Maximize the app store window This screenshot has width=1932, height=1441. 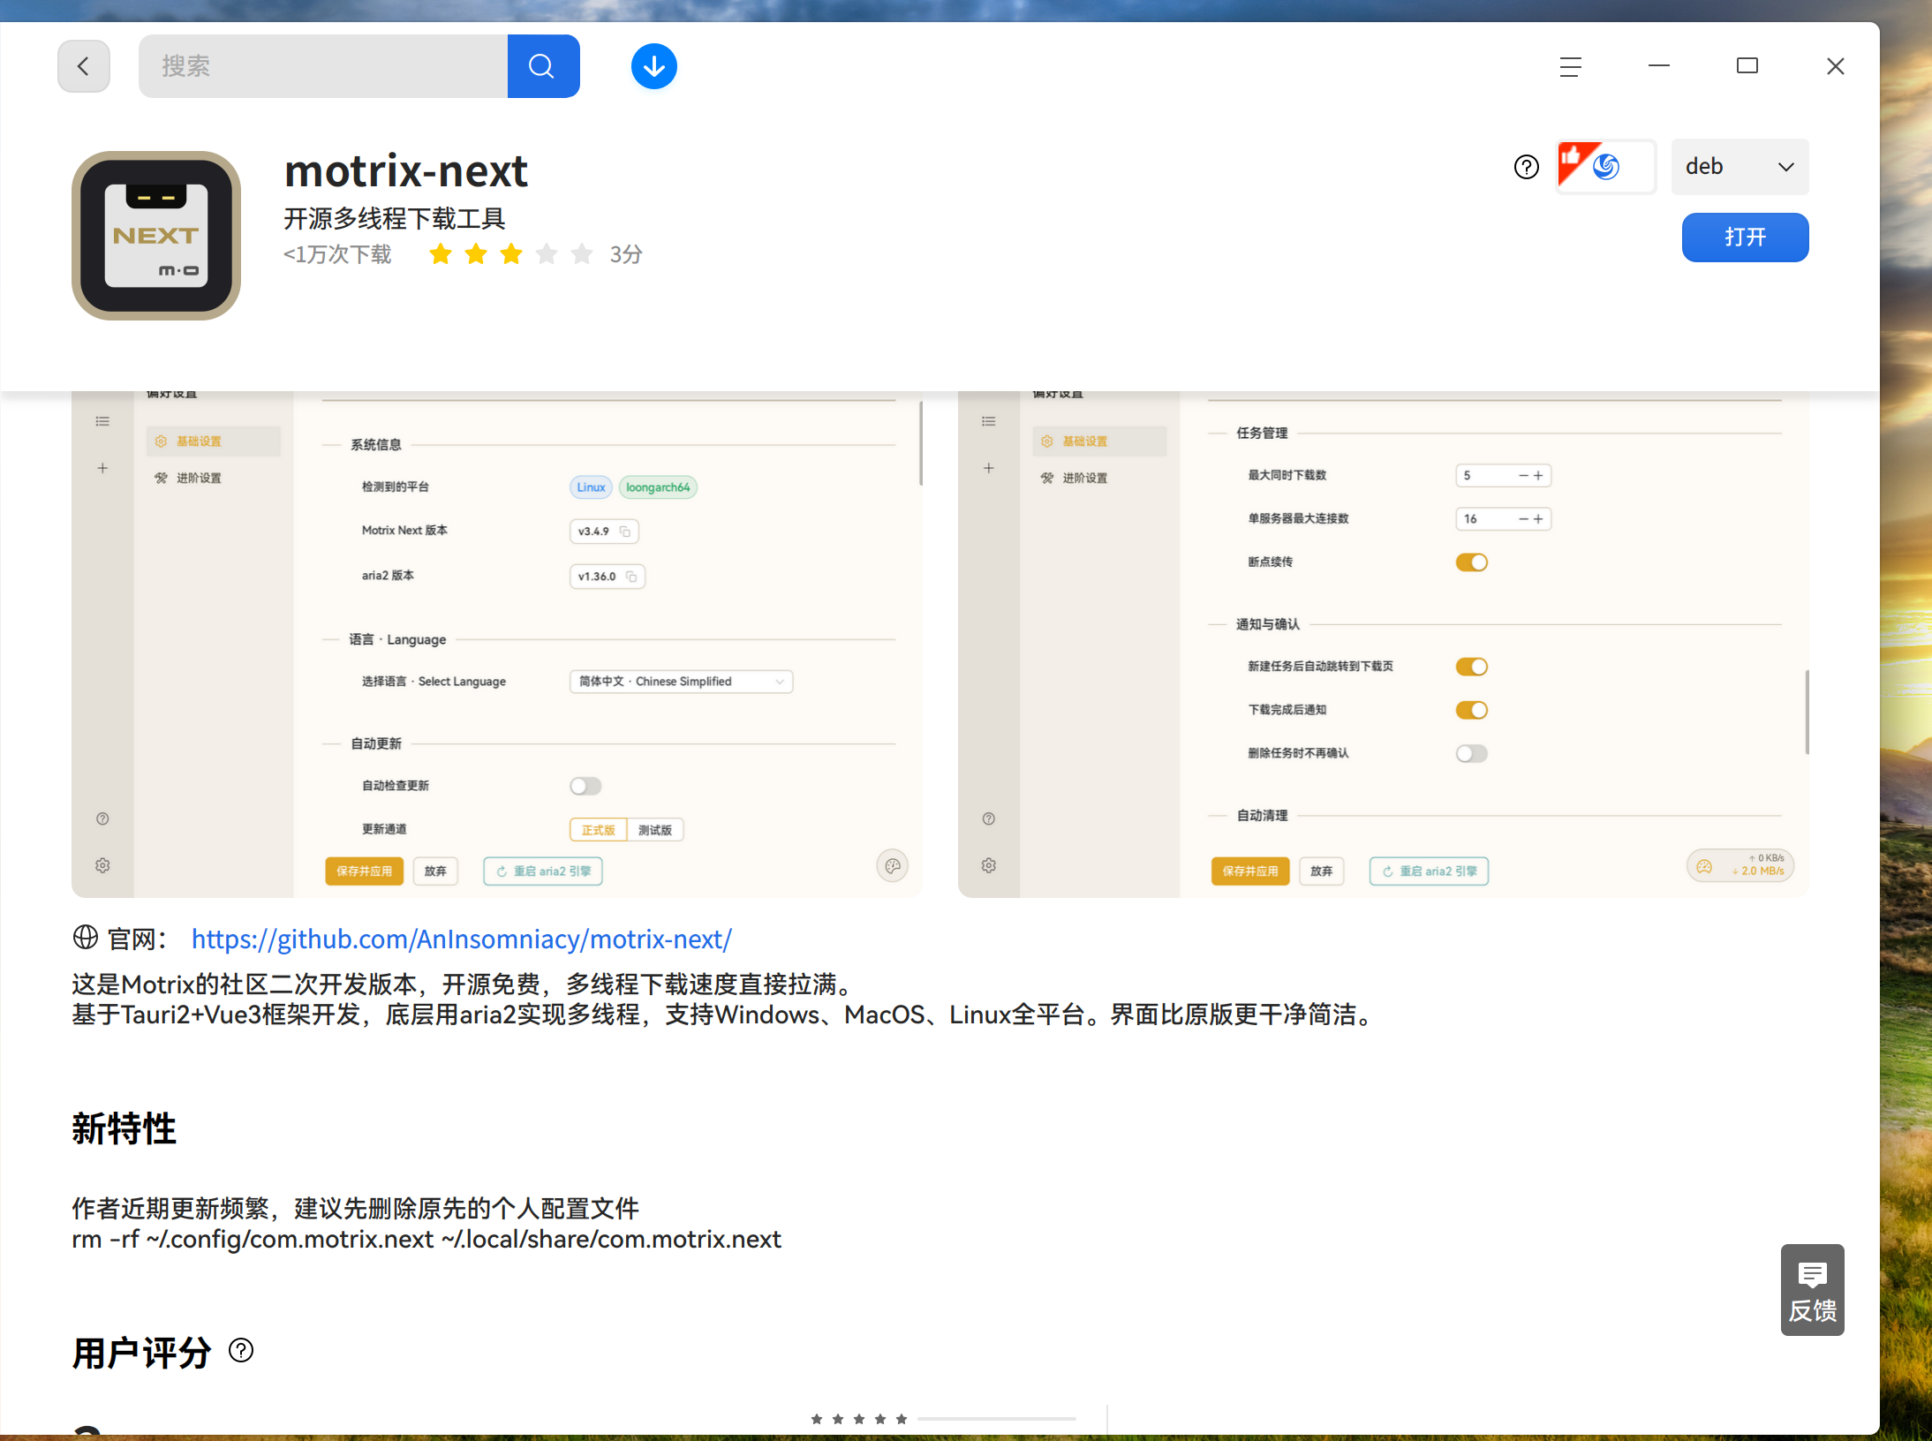[1747, 66]
